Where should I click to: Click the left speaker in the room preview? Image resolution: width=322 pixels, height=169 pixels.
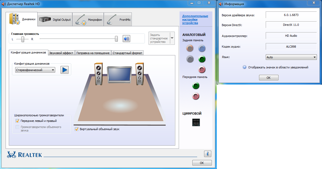coord(98,74)
